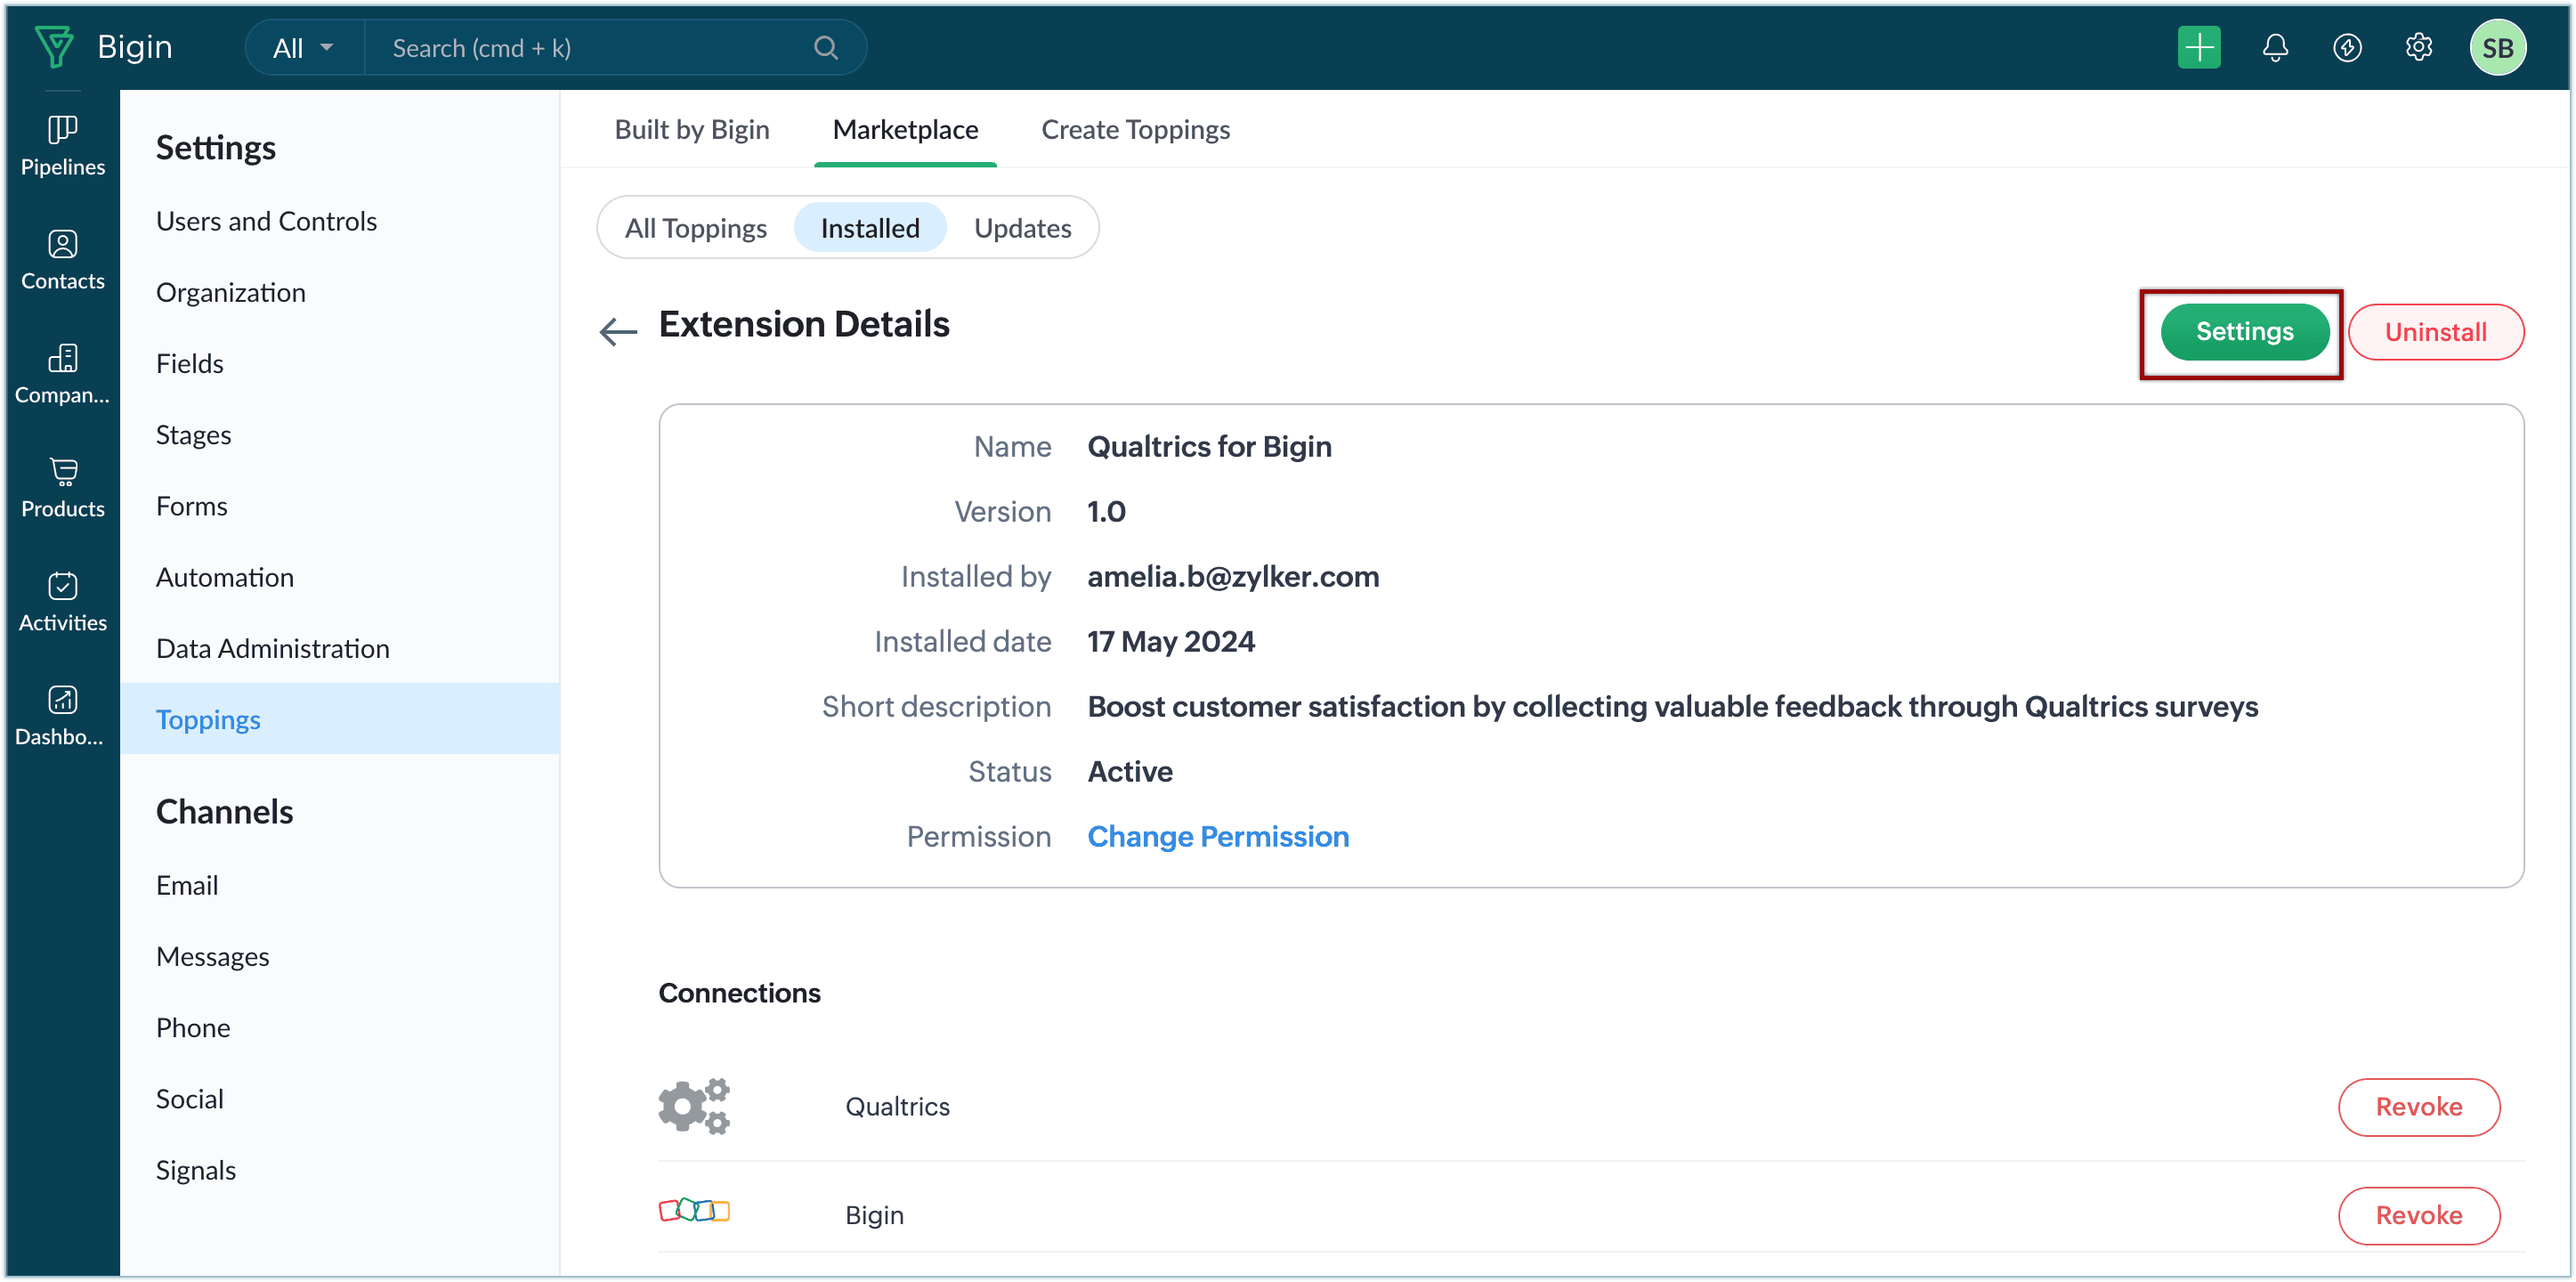The width and height of the screenshot is (2576, 1282).
Task: Open the Contacts module
Action: 62,260
